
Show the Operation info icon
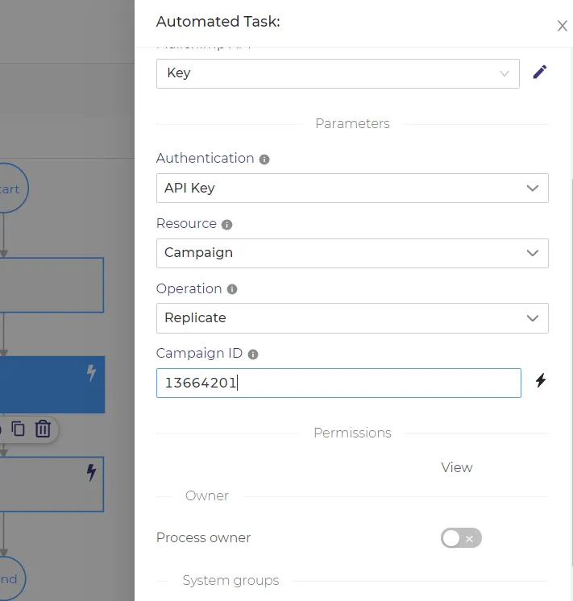point(232,289)
